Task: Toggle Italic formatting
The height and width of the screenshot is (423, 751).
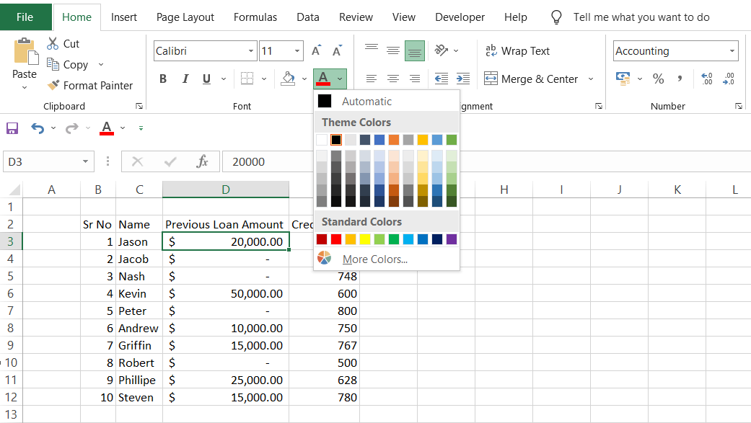Action: (185, 79)
